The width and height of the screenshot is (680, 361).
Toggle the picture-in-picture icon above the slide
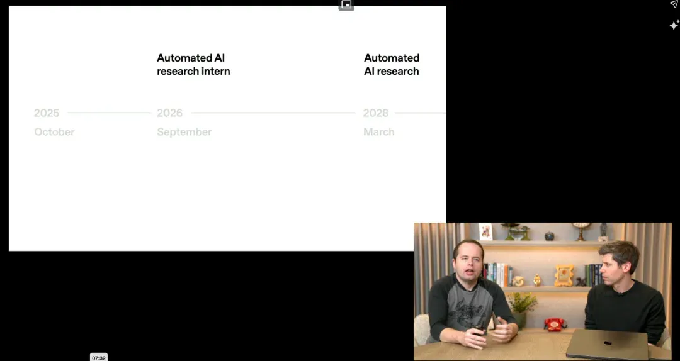[346, 5]
